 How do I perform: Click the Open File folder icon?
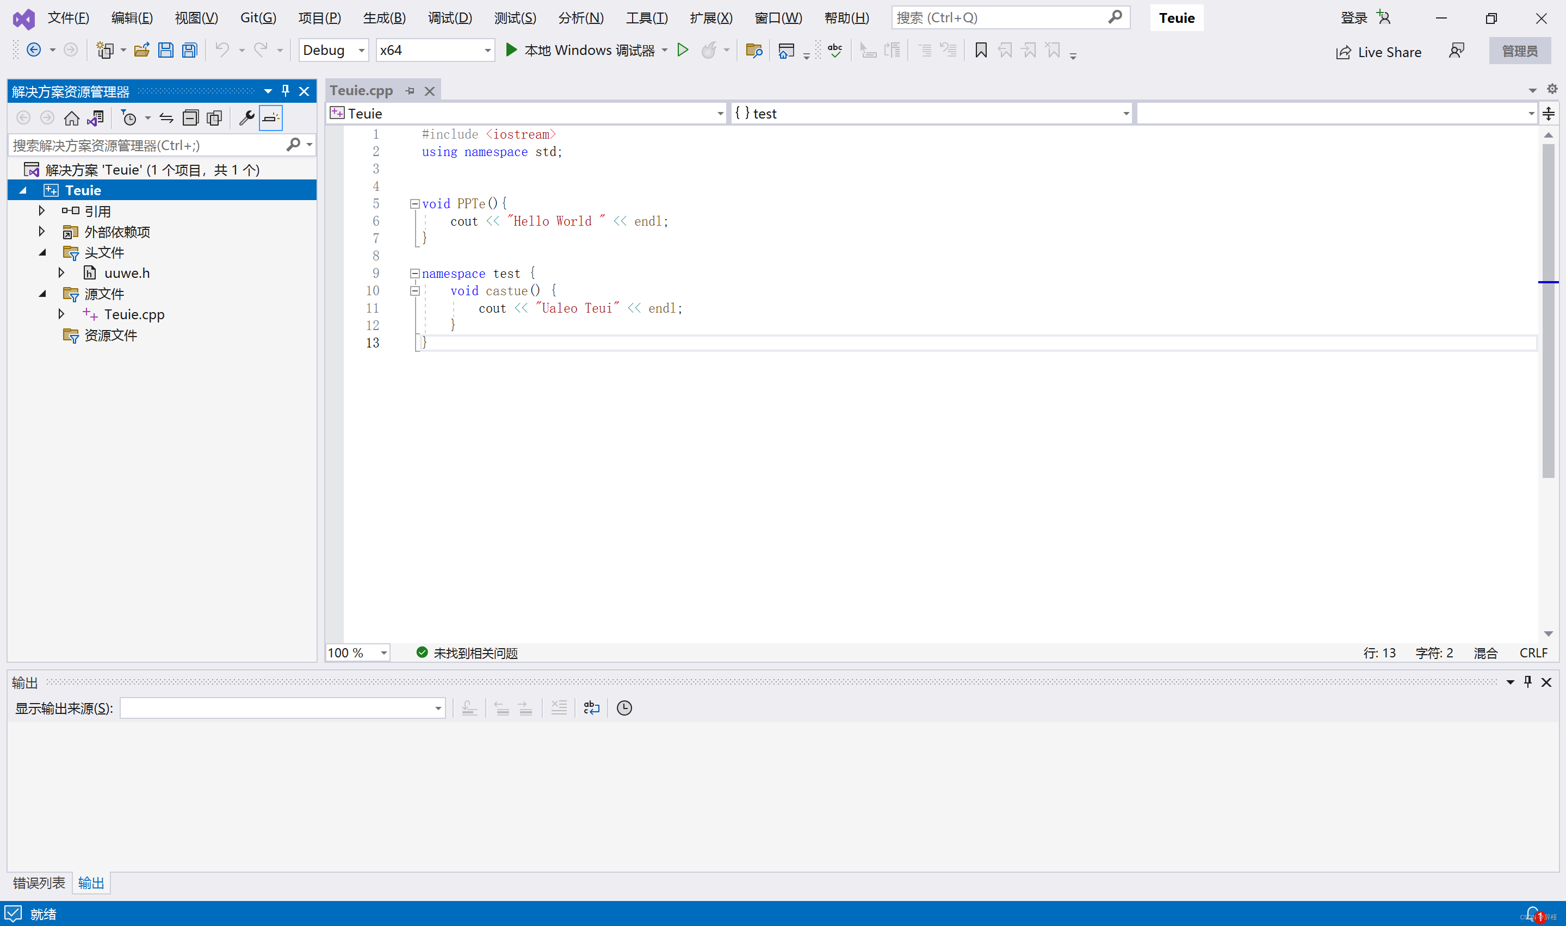click(x=141, y=50)
